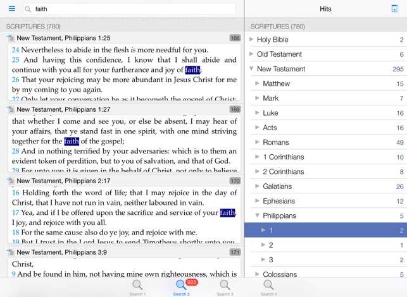407x297 pixels.
Task: Click Romans hit count 49
Action: coord(400,143)
